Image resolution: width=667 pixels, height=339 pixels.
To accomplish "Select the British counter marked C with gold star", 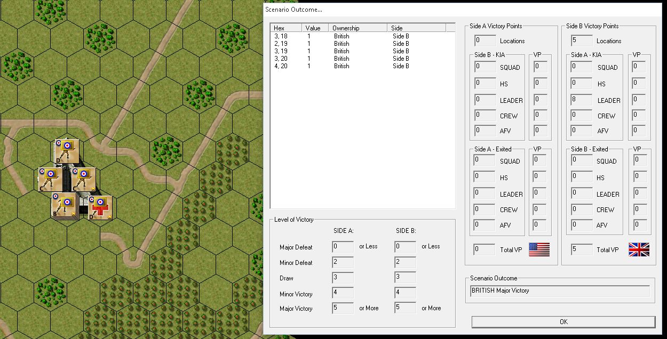I will click(x=83, y=180).
